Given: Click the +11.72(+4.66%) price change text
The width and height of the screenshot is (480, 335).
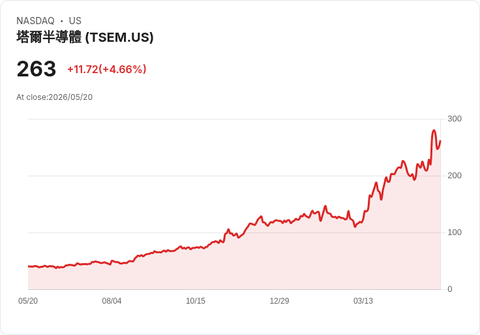Looking at the screenshot, I should click(x=107, y=69).
